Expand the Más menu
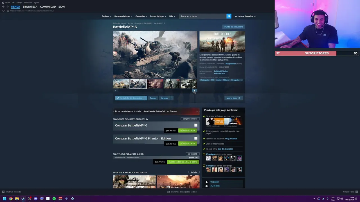The image size is (360, 202). click(x=172, y=16)
